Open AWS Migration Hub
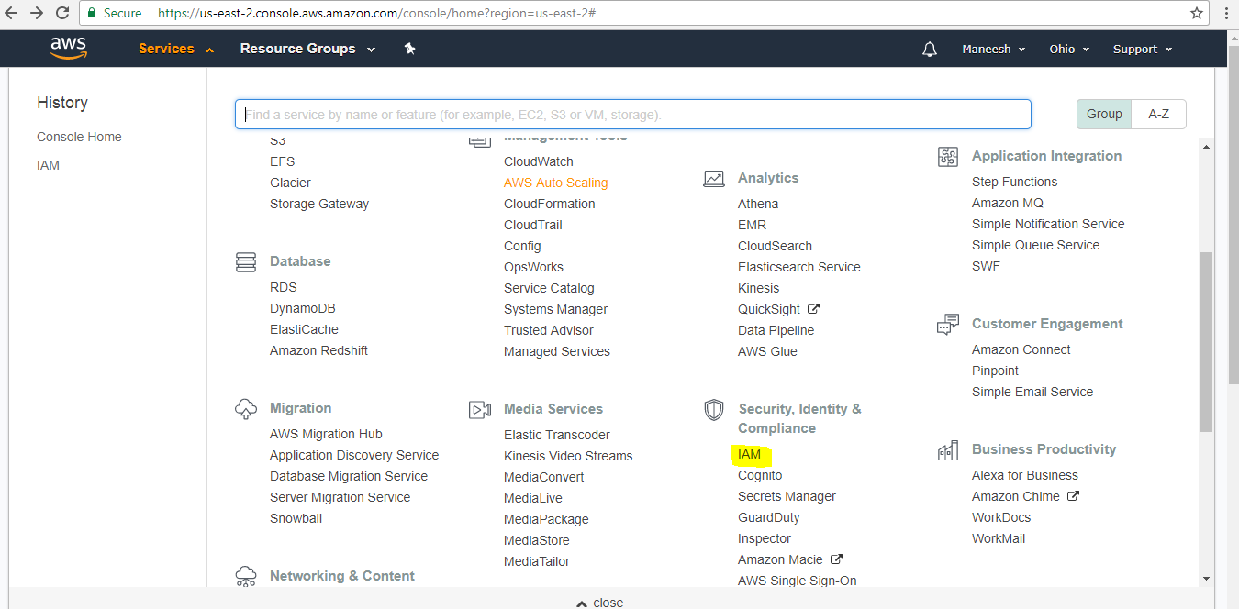Screen dimensions: 1239x609 point(326,434)
